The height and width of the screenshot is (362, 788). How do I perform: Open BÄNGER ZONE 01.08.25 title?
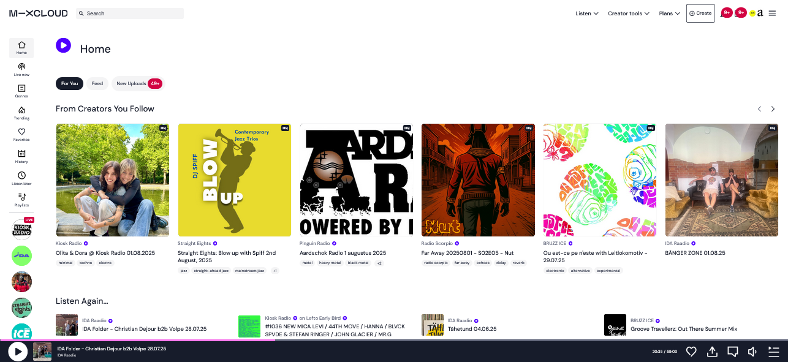695,252
